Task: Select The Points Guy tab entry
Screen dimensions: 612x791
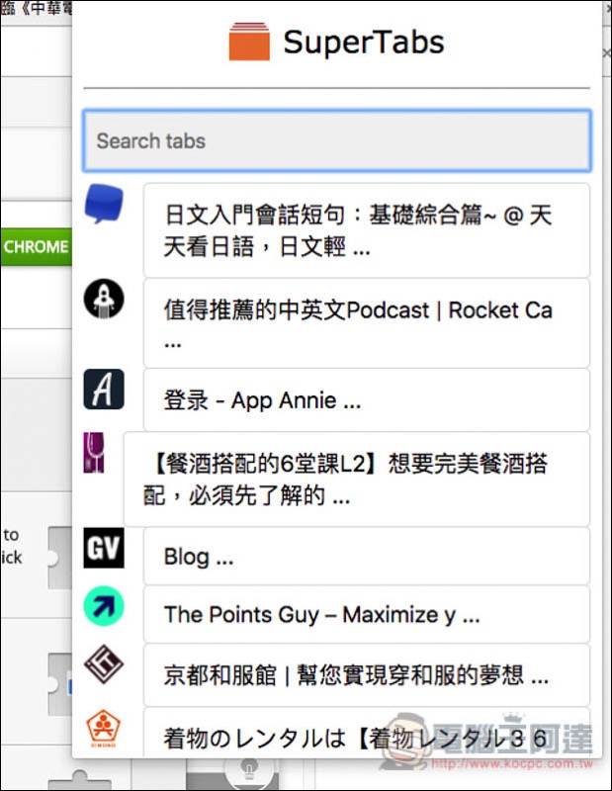Action: (x=367, y=614)
